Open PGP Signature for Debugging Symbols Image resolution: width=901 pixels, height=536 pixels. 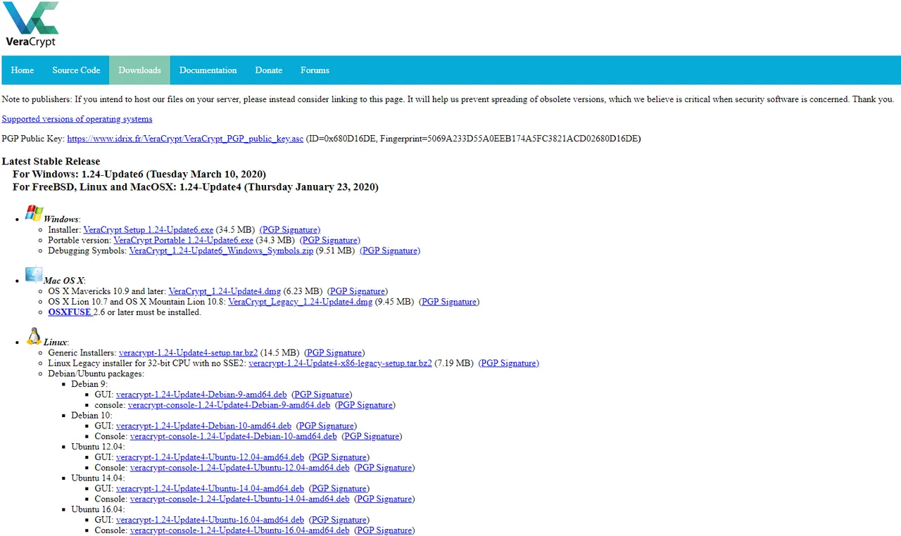(390, 250)
